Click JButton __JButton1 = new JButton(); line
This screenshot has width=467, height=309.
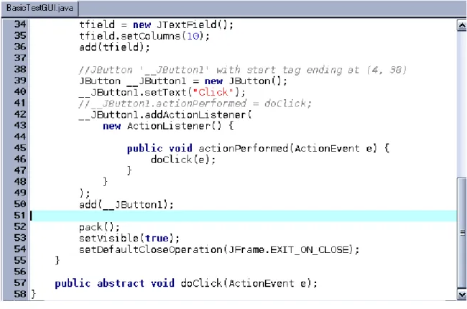183,81
